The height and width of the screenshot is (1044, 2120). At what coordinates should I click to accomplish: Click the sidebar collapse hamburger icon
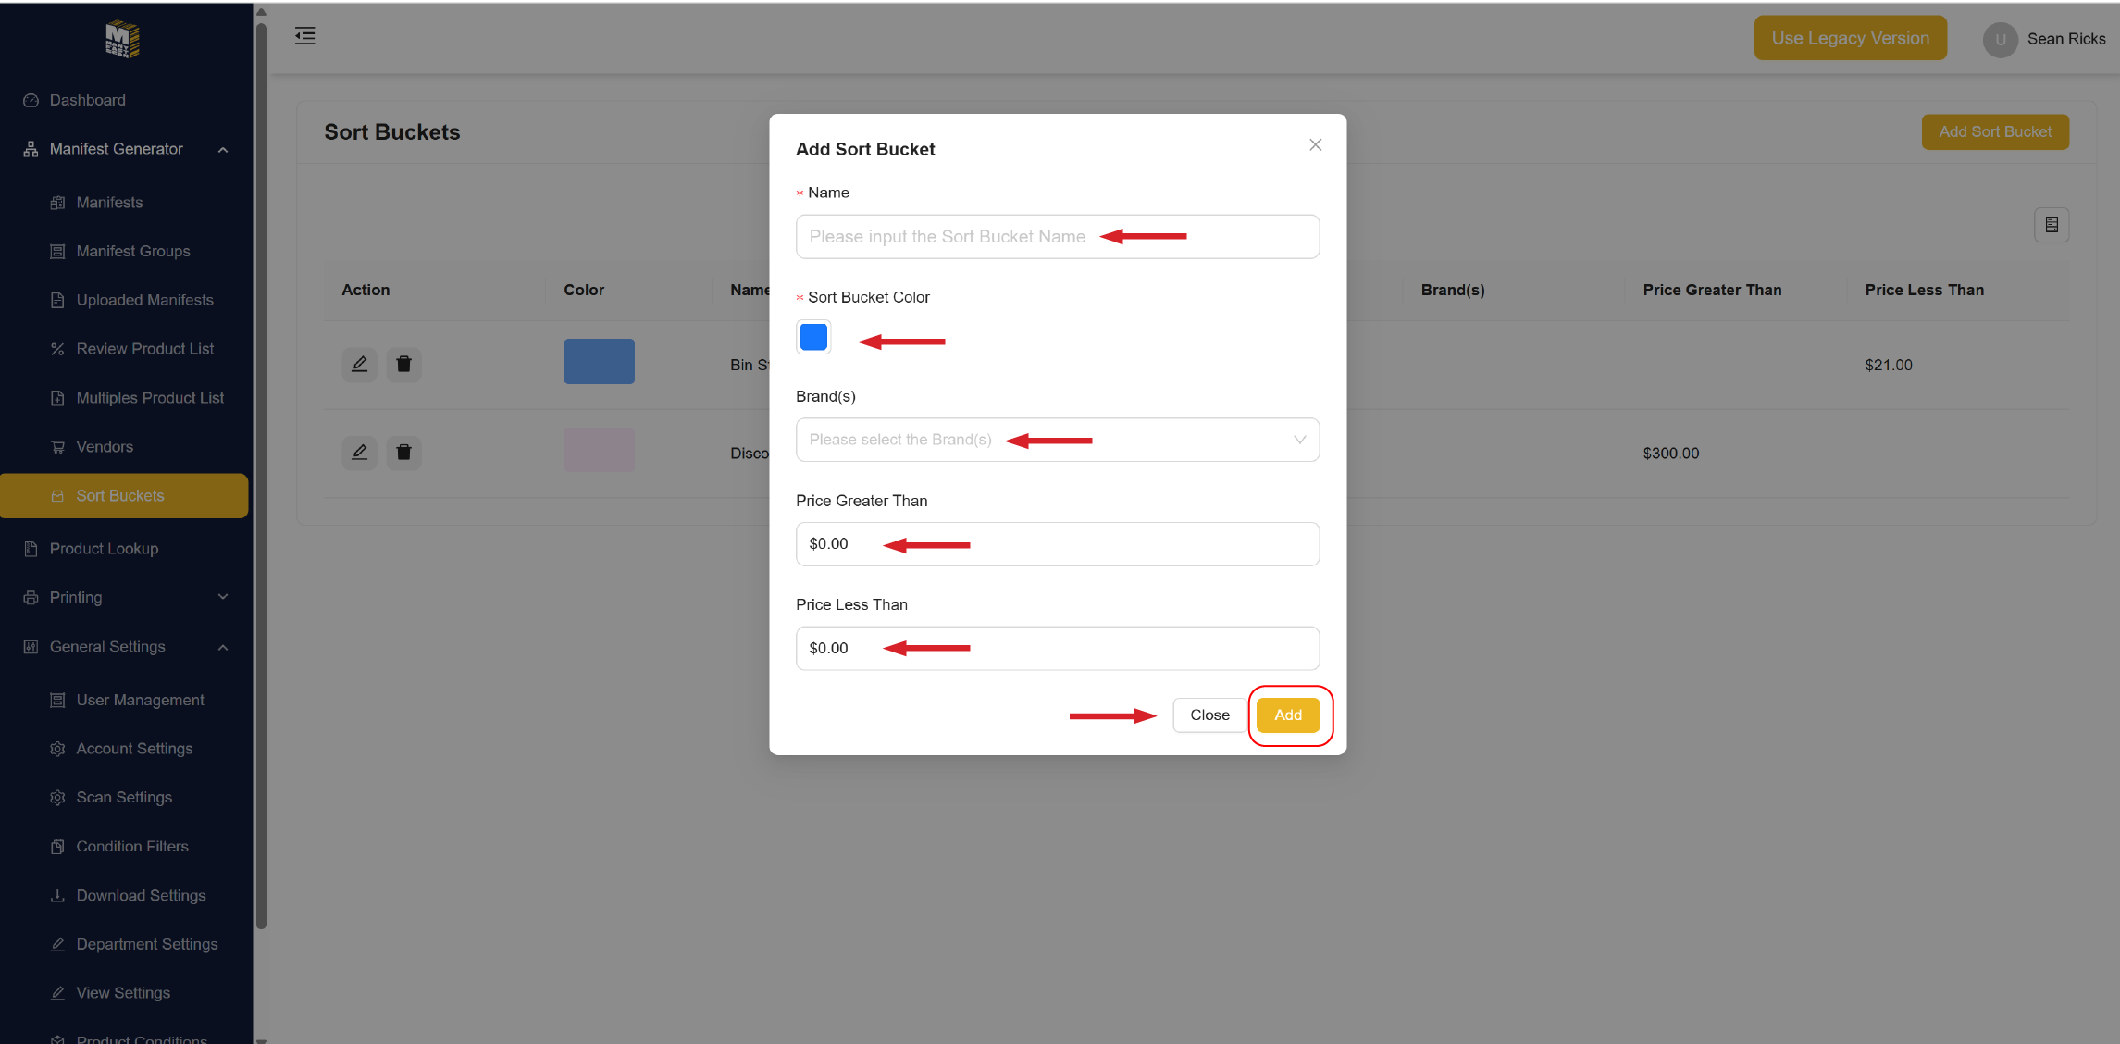[304, 36]
